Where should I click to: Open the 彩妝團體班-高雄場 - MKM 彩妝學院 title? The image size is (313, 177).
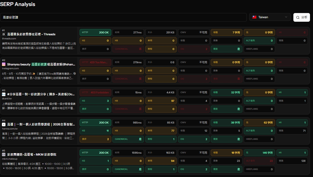[32, 154]
